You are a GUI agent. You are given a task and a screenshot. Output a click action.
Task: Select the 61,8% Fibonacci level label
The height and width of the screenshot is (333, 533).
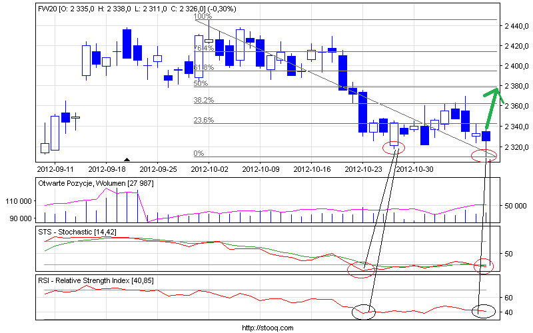[204, 67]
